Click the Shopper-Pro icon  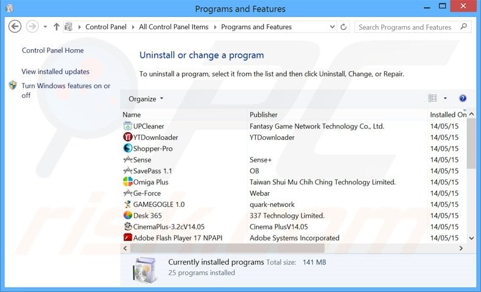[127, 148]
